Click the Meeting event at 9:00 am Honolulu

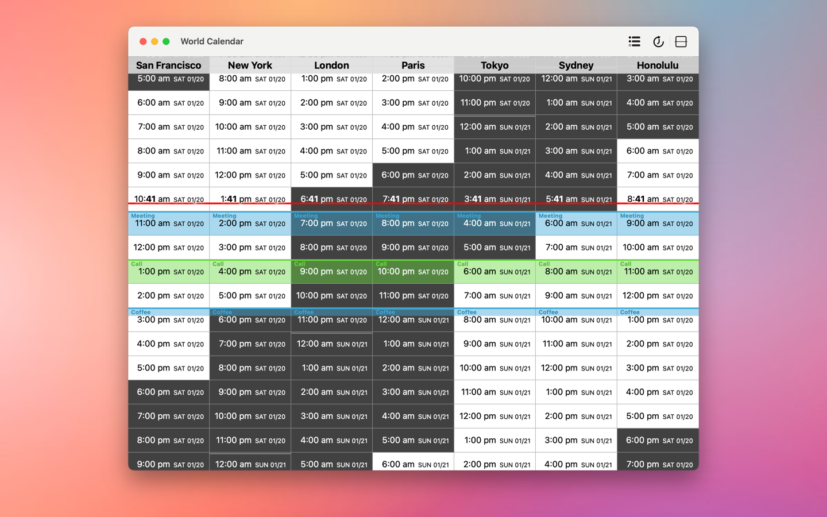pyautogui.click(x=658, y=223)
